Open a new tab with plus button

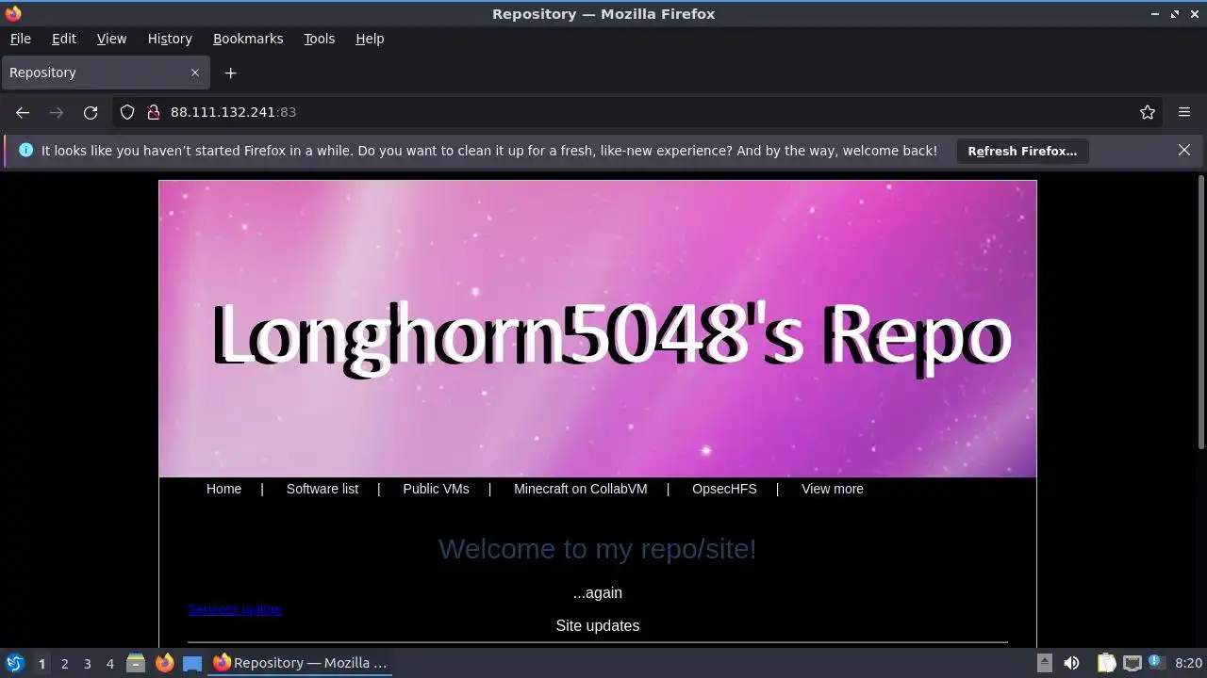230,73
